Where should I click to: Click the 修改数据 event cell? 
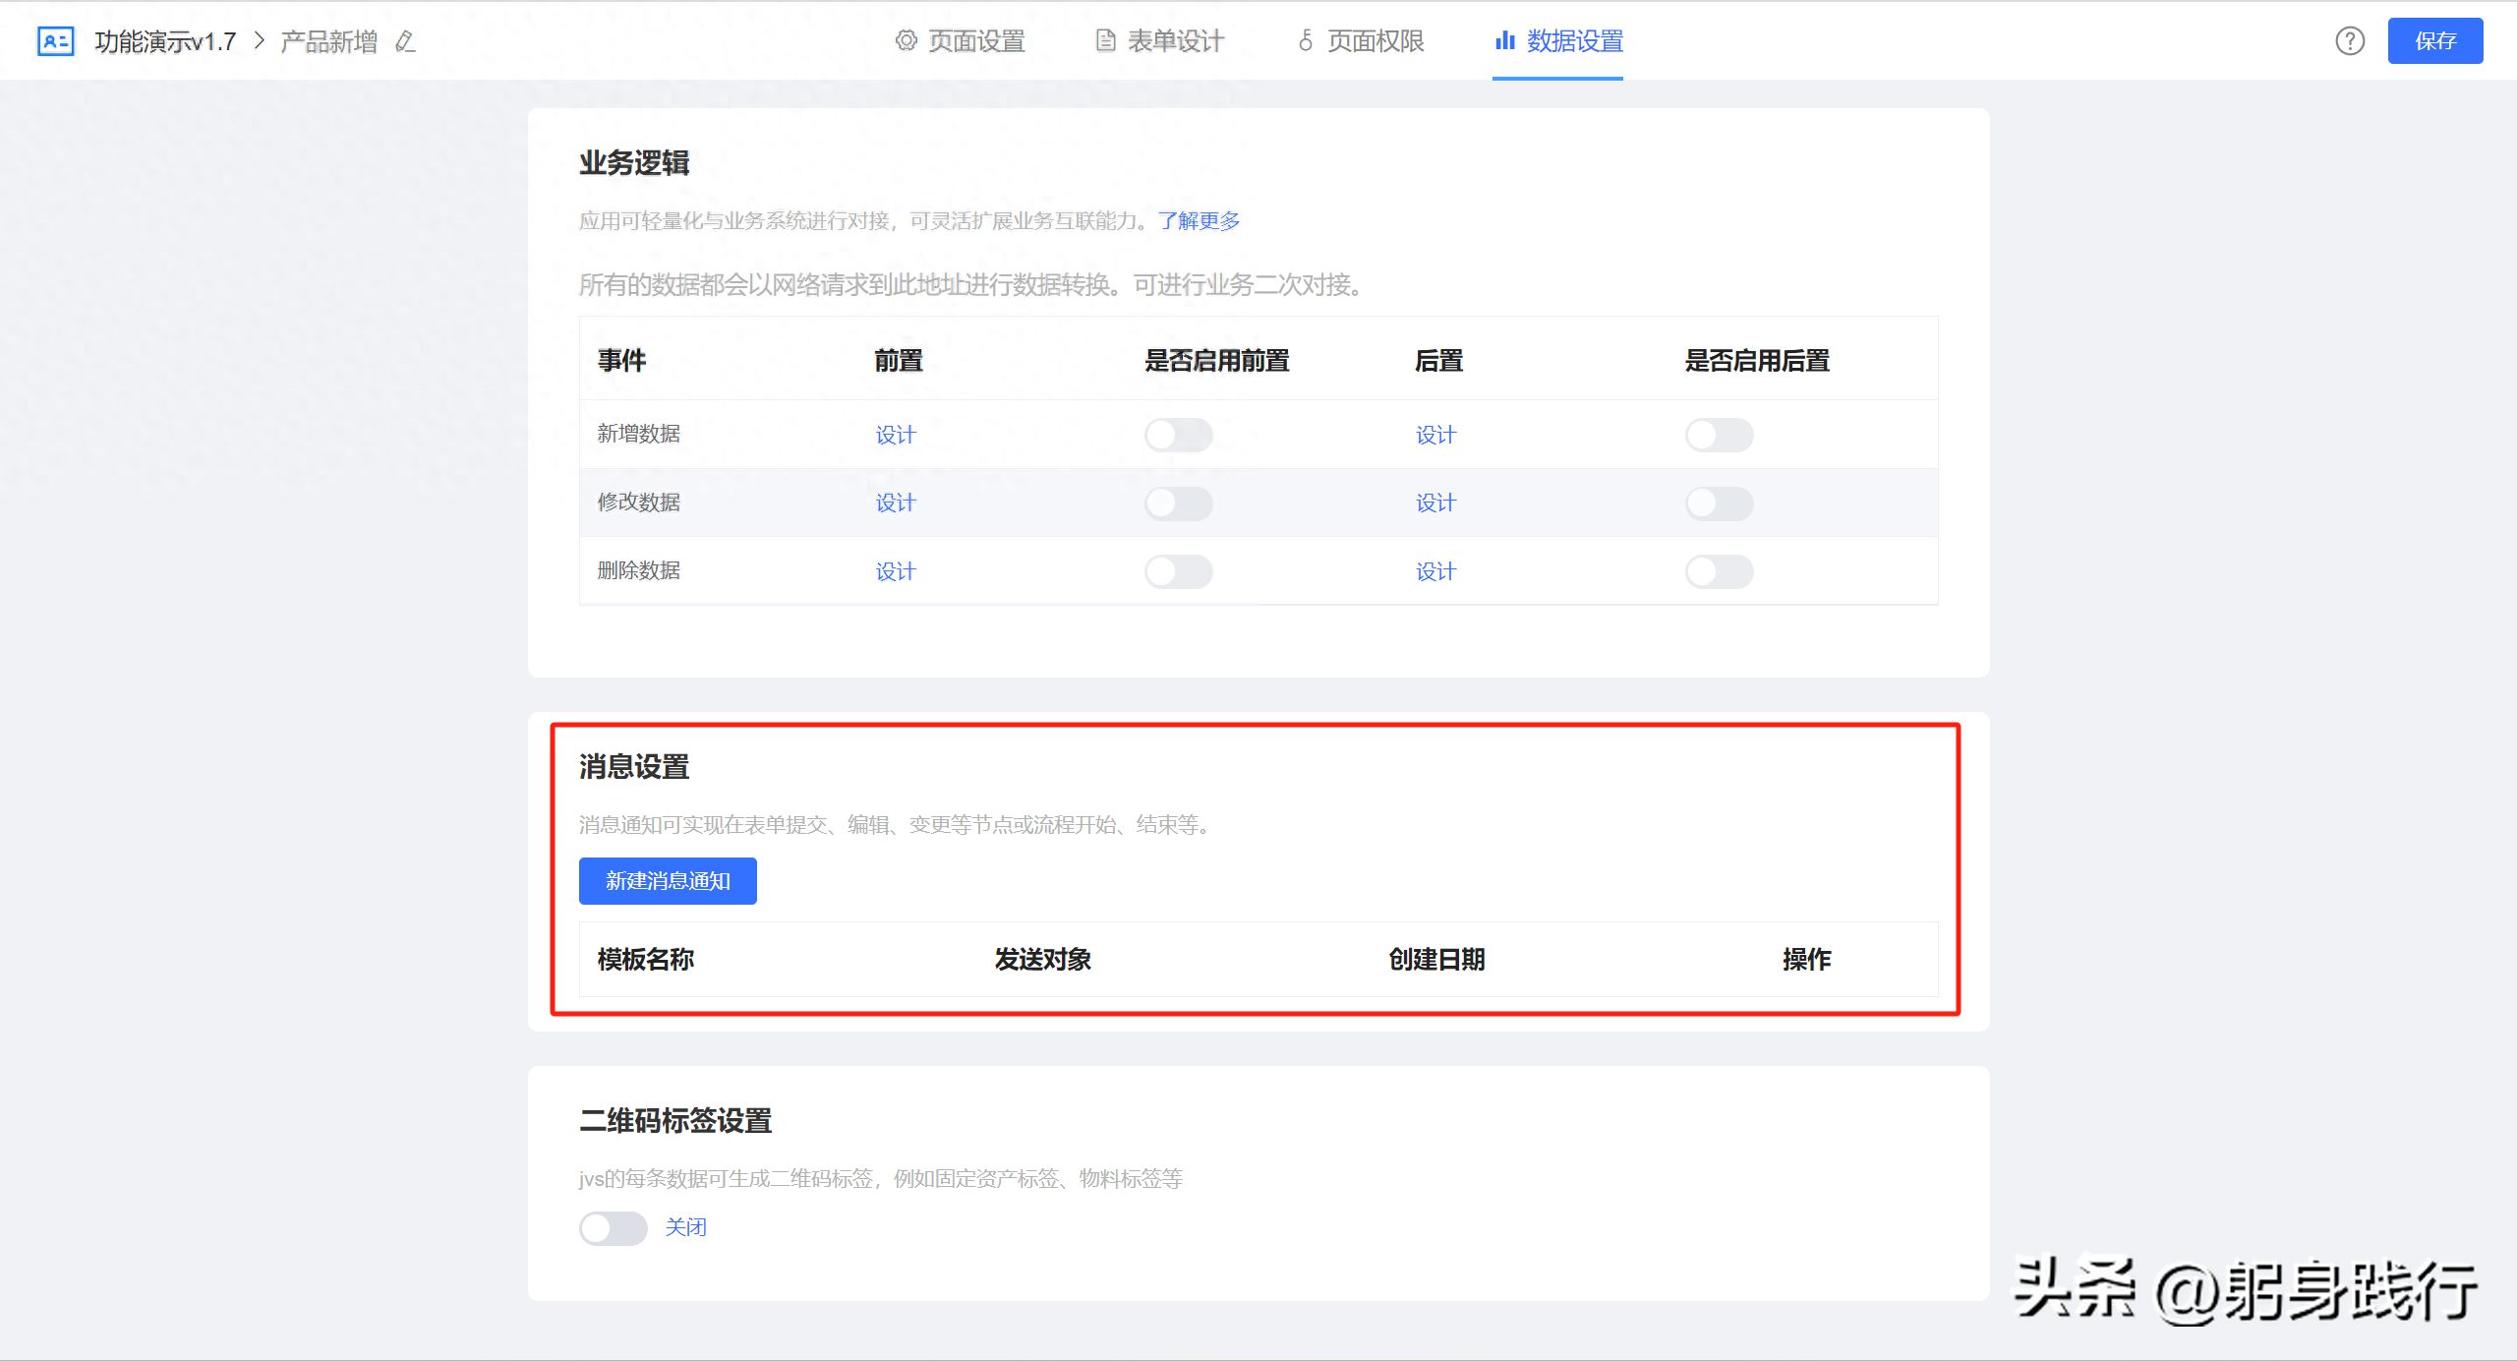639,503
